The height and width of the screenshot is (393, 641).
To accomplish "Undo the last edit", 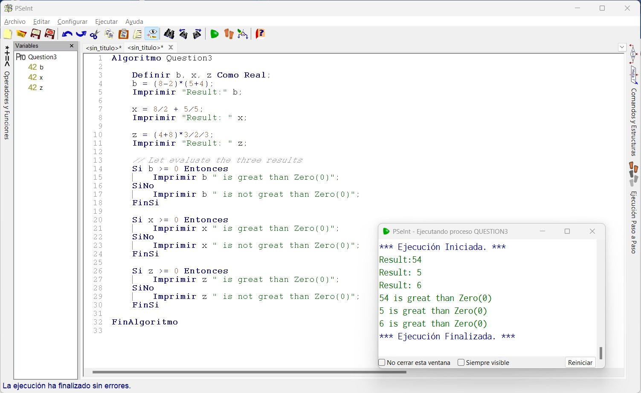I will coord(67,34).
